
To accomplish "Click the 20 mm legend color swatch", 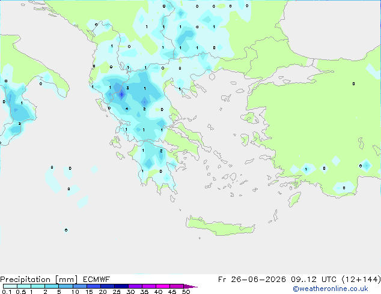I will (x=107, y=286).
